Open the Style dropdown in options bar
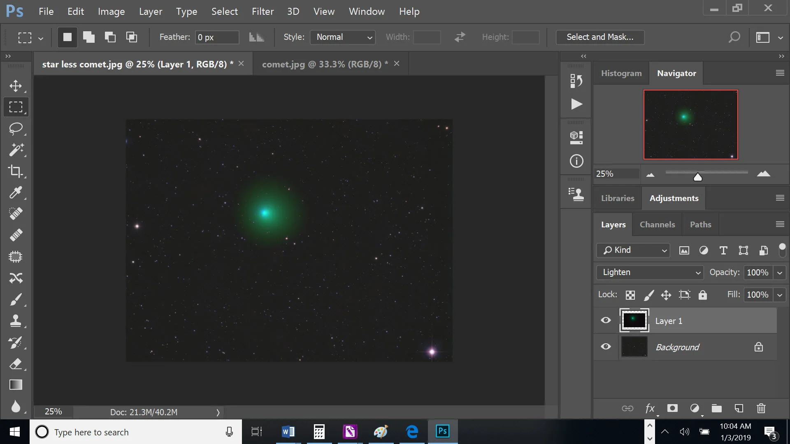 343,37
